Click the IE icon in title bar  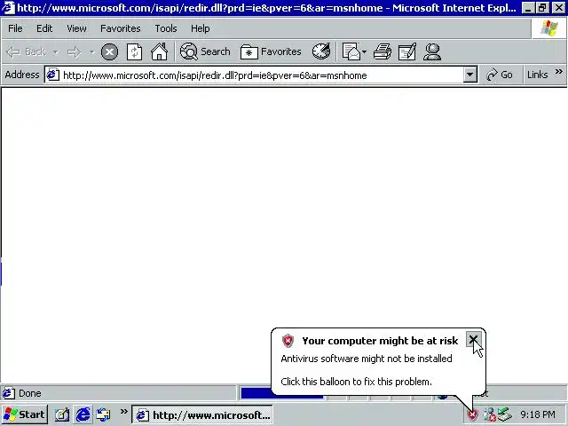coord(9,8)
